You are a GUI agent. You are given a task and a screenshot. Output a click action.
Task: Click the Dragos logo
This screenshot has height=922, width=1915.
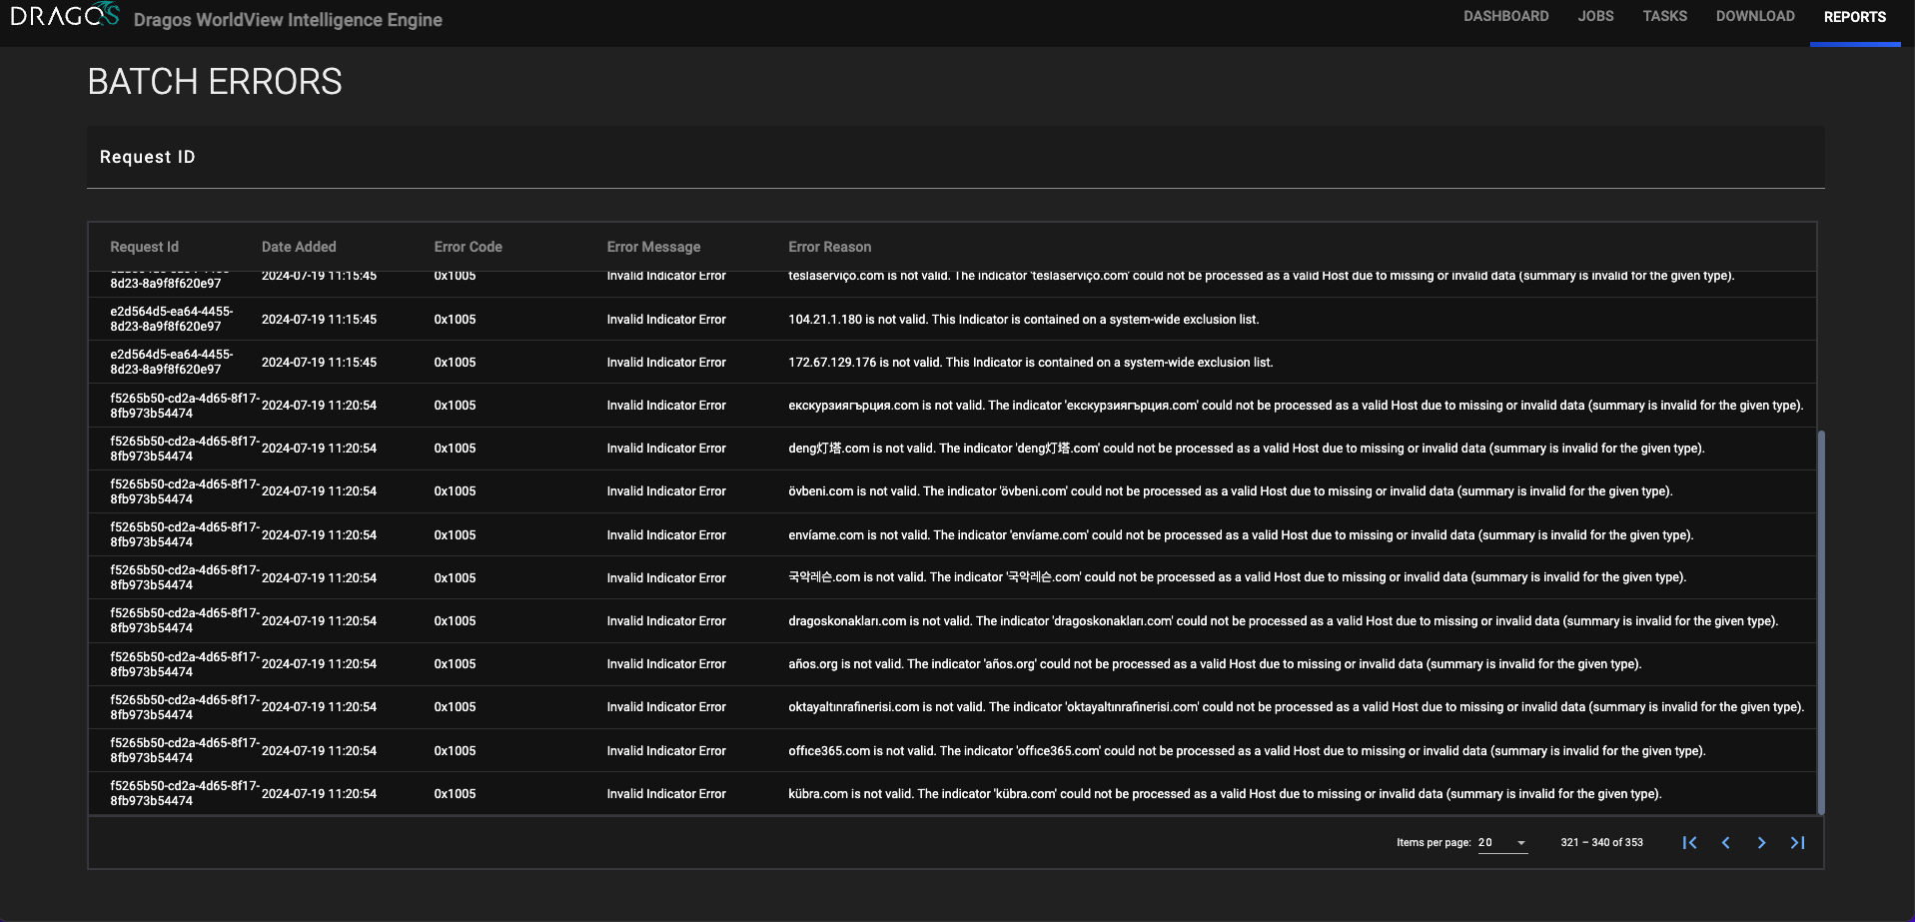click(65, 15)
